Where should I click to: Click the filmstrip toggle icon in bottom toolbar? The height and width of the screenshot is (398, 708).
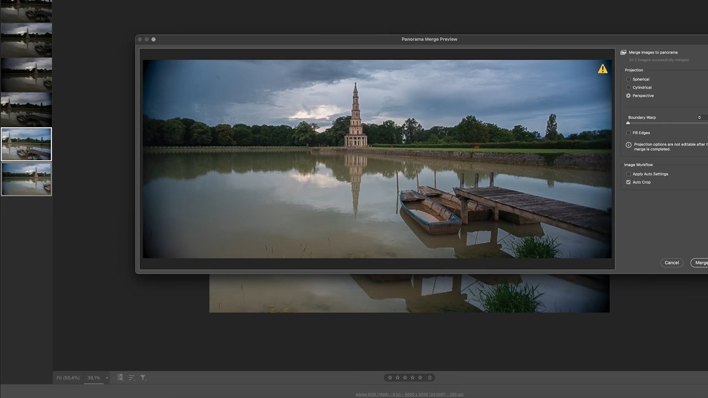[120, 378]
